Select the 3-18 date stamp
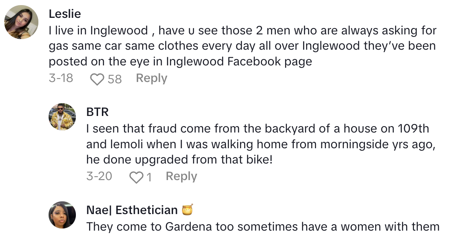Viewport: 457px width, 237px height. tap(61, 79)
